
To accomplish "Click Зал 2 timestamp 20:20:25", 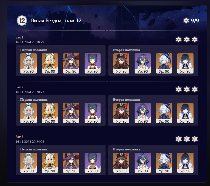I will tap(30, 92).
